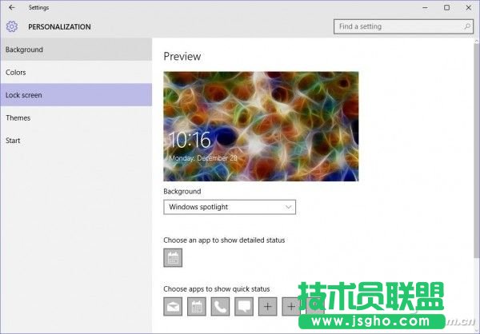
Task: Open the Themes settings page
Action: (76, 117)
